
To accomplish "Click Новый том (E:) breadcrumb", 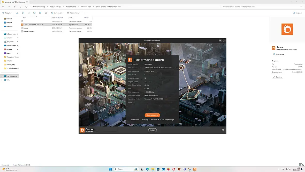I will click(55, 7).
